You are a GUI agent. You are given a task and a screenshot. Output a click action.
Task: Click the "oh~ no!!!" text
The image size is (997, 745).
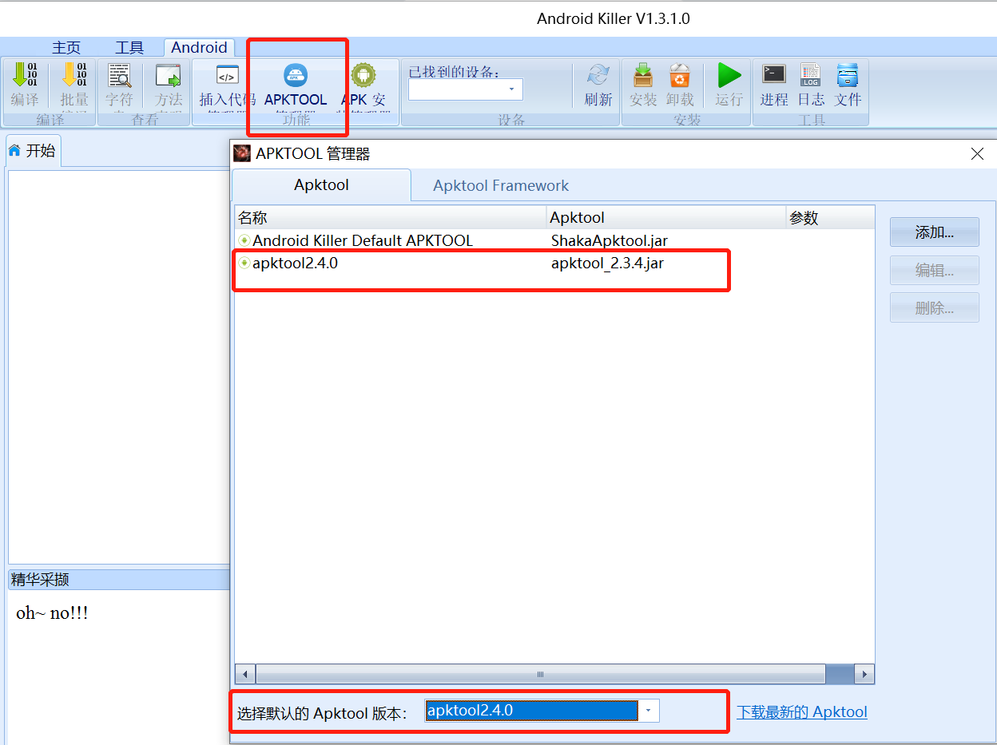coord(52,614)
